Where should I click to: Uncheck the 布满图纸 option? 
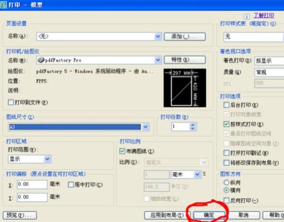122,151
